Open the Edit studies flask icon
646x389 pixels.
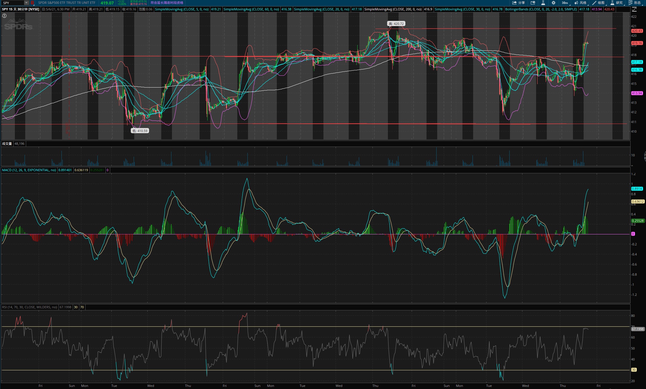click(543, 3)
